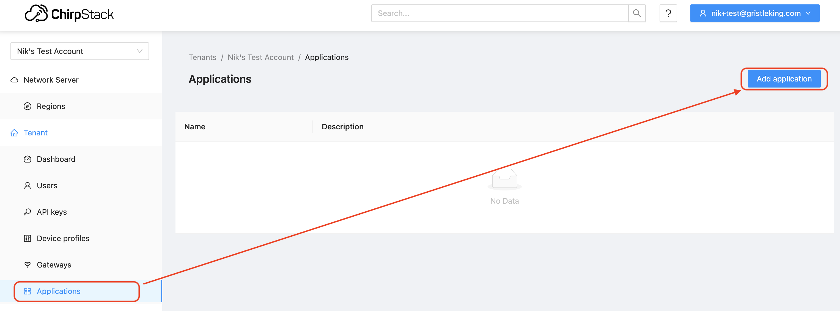Image resolution: width=840 pixels, height=311 pixels.
Task: Click the API keys key icon
Action: [x=28, y=212]
